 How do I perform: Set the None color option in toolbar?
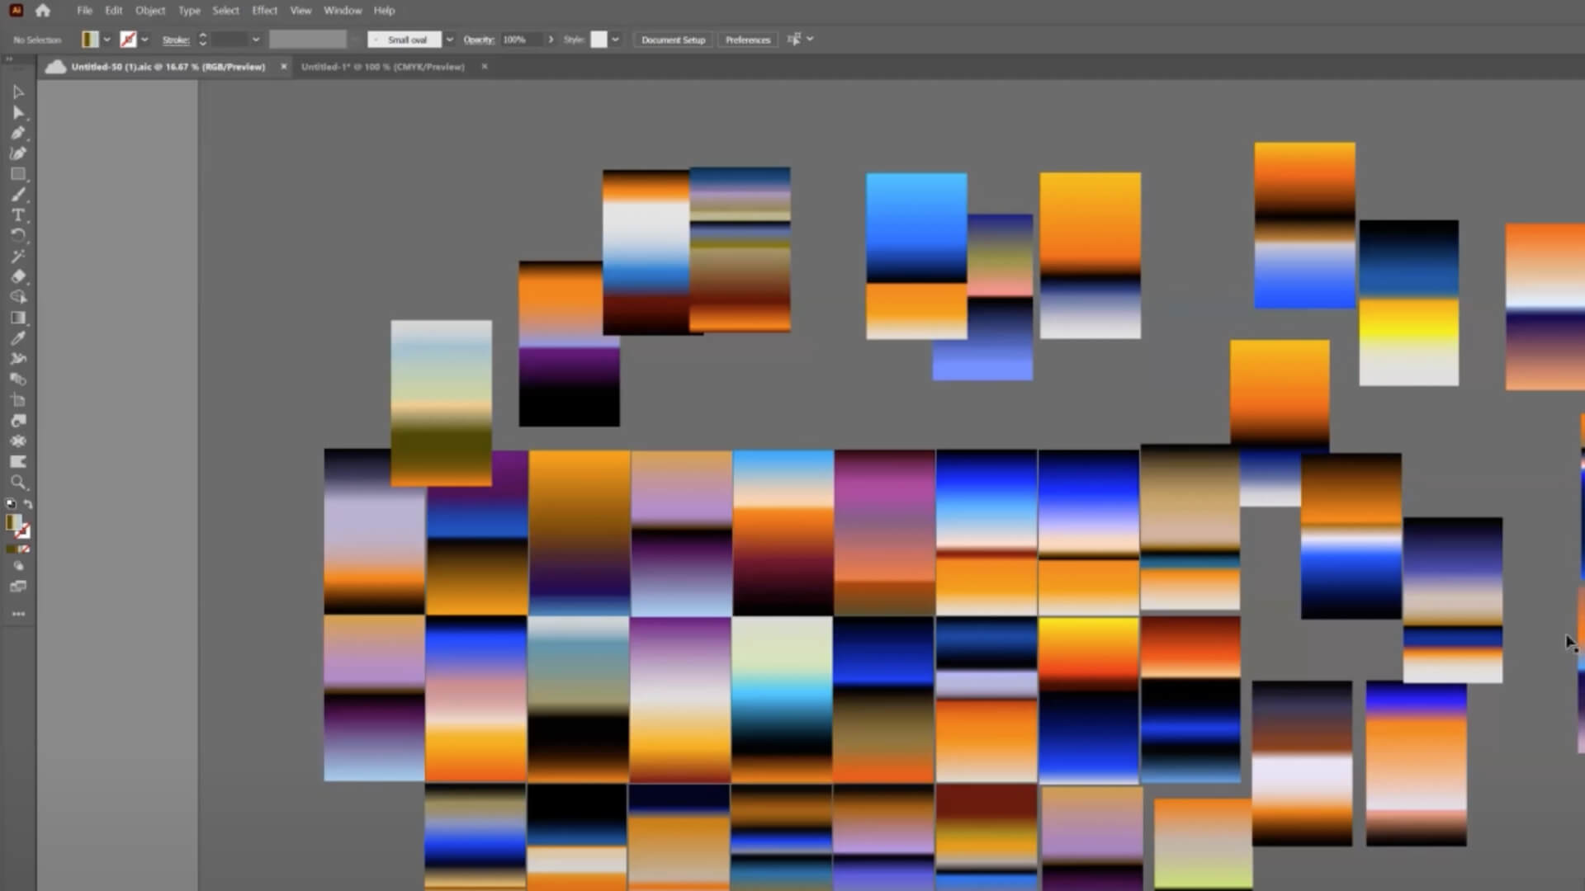25,549
